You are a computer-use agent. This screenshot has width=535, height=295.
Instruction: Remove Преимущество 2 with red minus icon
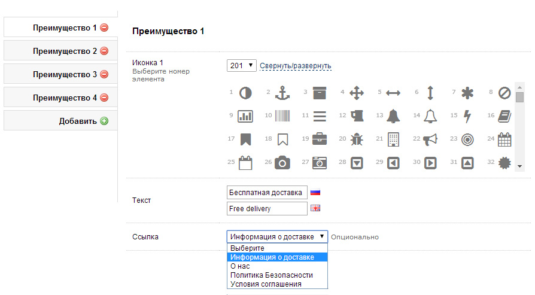pyautogui.click(x=104, y=51)
